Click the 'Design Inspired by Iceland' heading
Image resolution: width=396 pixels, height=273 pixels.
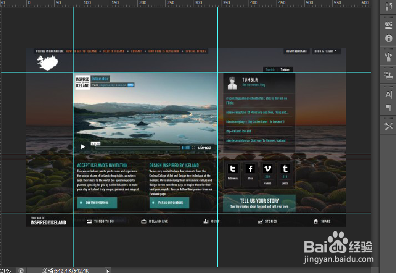tap(174, 165)
